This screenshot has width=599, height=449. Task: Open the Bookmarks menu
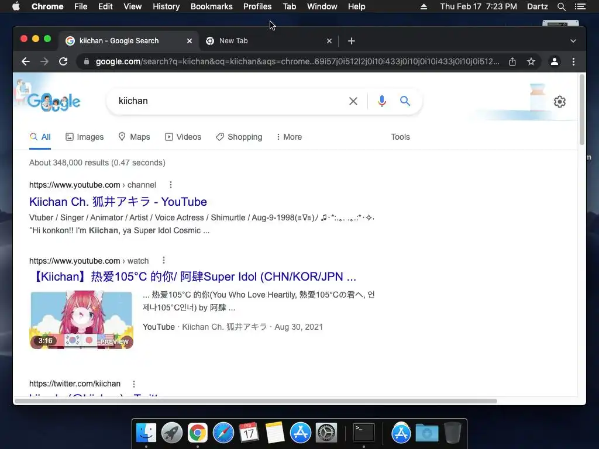point(212,6)
